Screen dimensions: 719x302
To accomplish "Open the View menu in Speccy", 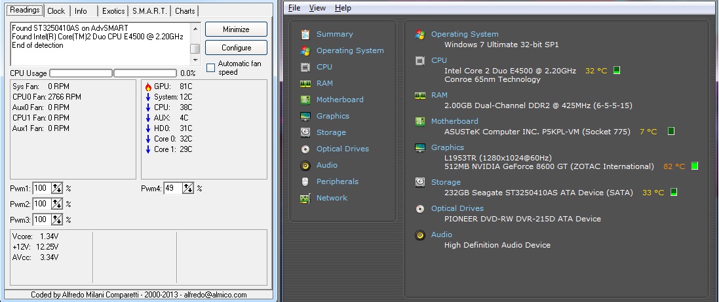I will (317, 8).
